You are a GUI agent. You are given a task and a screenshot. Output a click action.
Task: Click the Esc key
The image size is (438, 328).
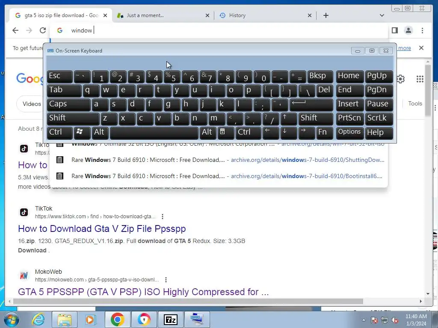[x=59, y=77]
